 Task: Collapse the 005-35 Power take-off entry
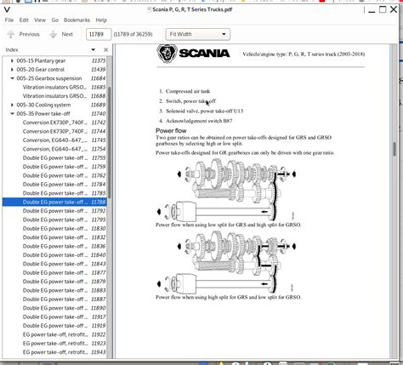click(x=12, y=114)
